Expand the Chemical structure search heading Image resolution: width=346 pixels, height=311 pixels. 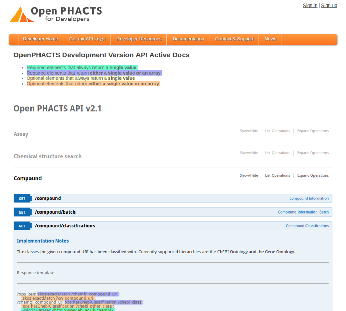point(48,156)
